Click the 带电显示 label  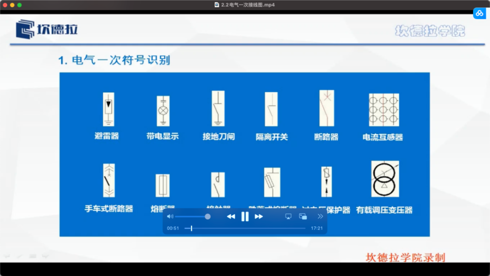click(162, 136)
